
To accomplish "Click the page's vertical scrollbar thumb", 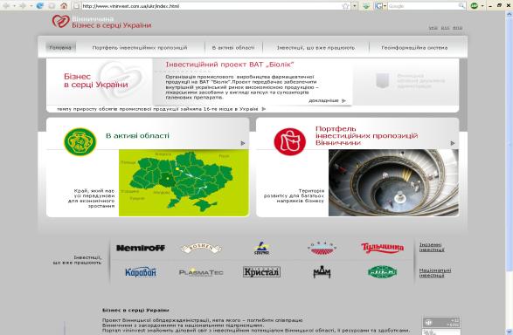I will 510,144.
